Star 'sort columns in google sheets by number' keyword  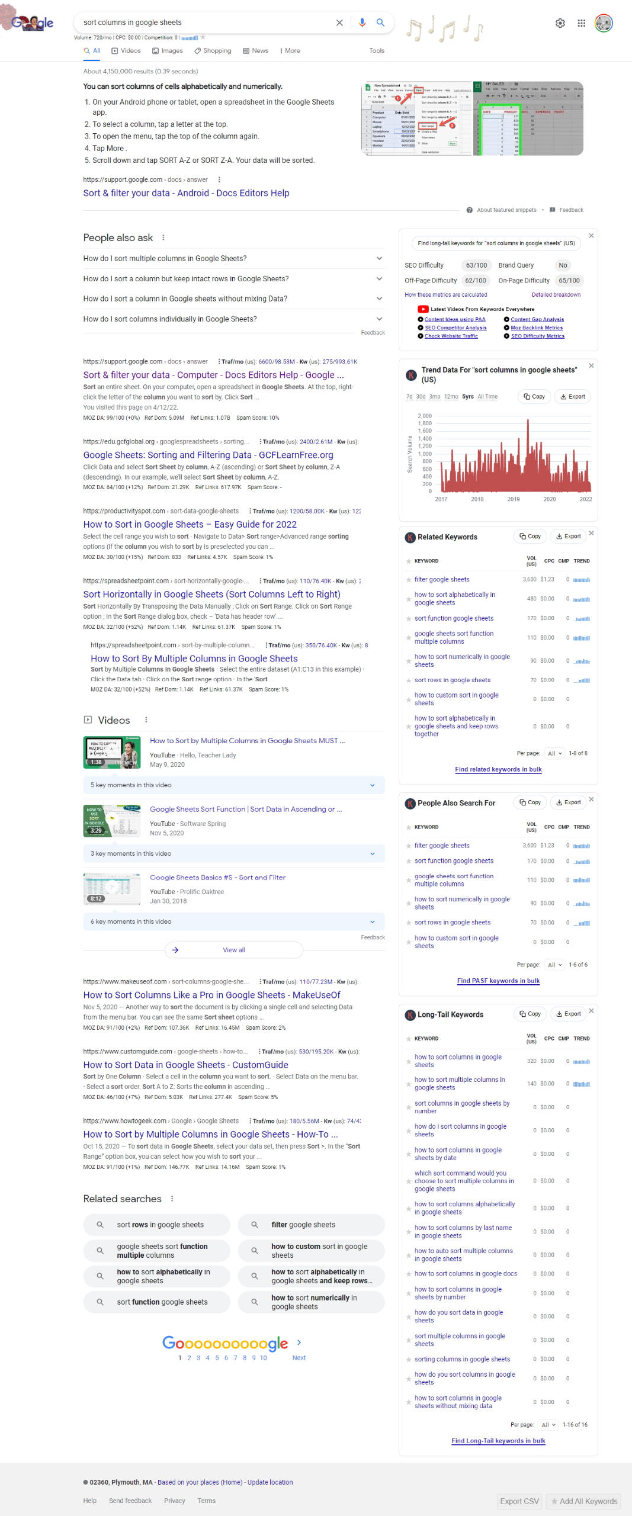tap(409, 1107)
